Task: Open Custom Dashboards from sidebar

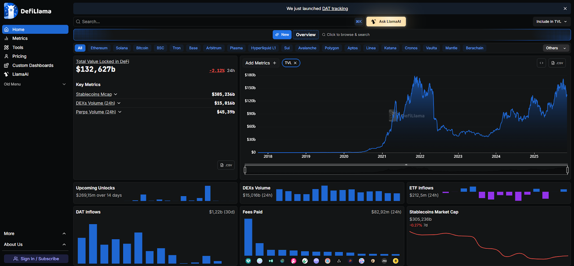Action: (x=33, y=65)
